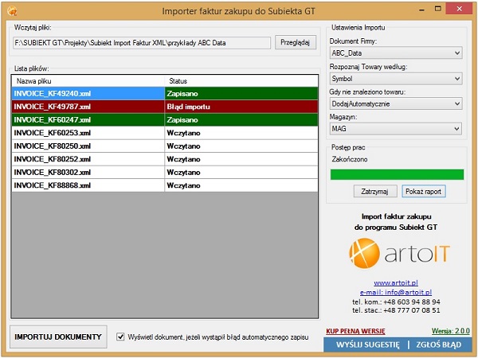The image size is (478, 358).
Task: Click the IMPORTUJ DOKUMENTY button
Action: 58,337
